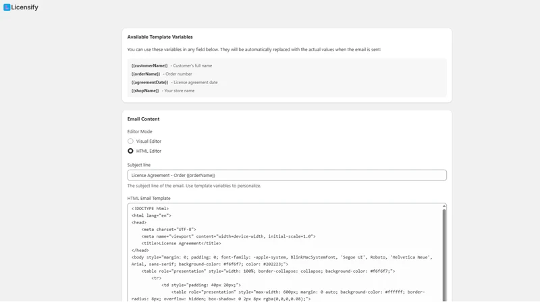Click the Licensify brand name text

point(24,7)
